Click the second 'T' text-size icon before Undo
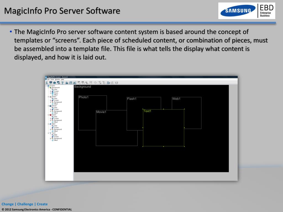Viewport: 283px width, 212px height. 104,83
